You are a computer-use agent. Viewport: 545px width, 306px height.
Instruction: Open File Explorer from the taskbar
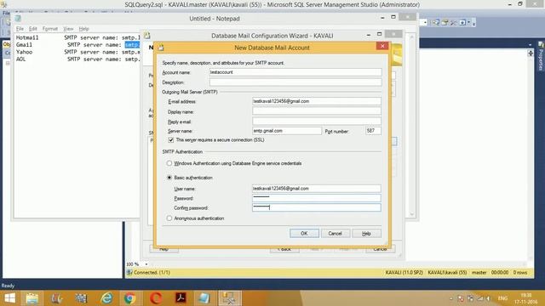[32, 298]
